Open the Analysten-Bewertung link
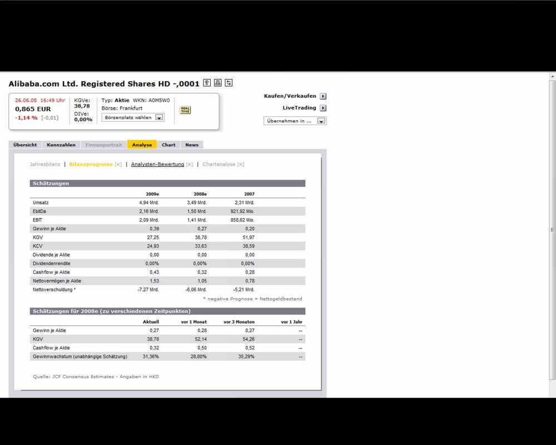 157,165
